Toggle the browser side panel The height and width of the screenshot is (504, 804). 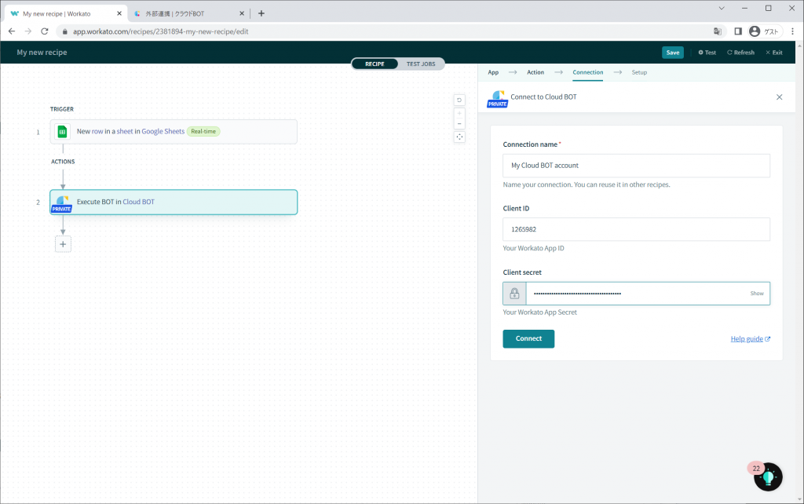738,31
